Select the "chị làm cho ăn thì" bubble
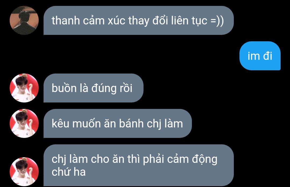 pyautogui.click(x=138, y=165)
